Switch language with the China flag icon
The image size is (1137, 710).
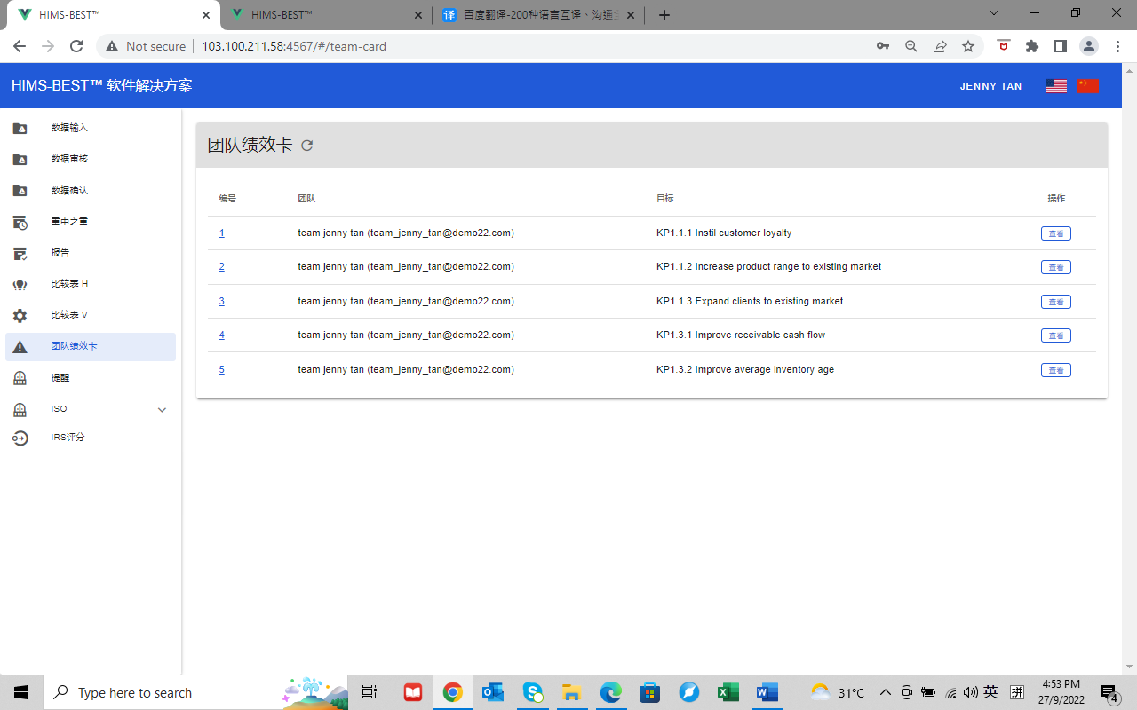tap(1088, 86)
